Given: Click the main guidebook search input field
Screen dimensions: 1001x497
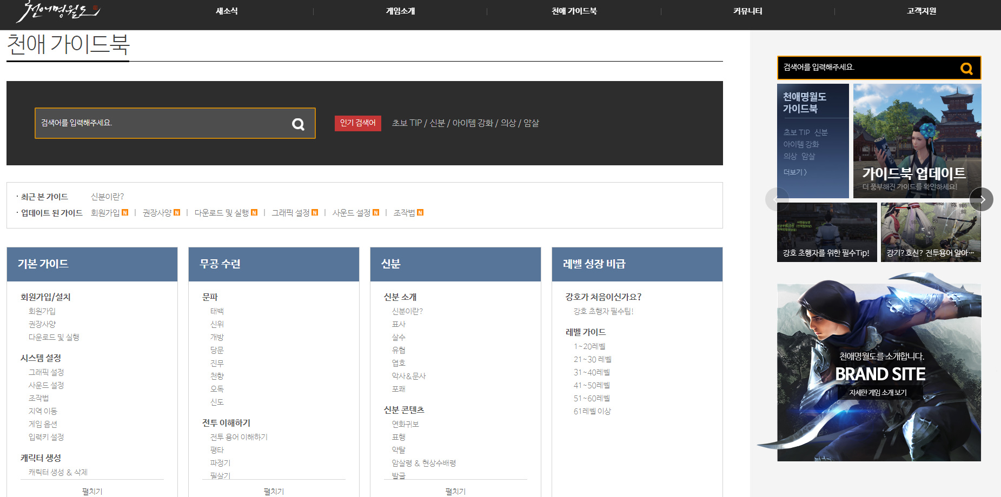Looking at the screenshot, I should pos(162,123).
